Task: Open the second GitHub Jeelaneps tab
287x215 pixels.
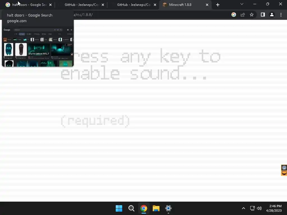Action: (134, 5)
